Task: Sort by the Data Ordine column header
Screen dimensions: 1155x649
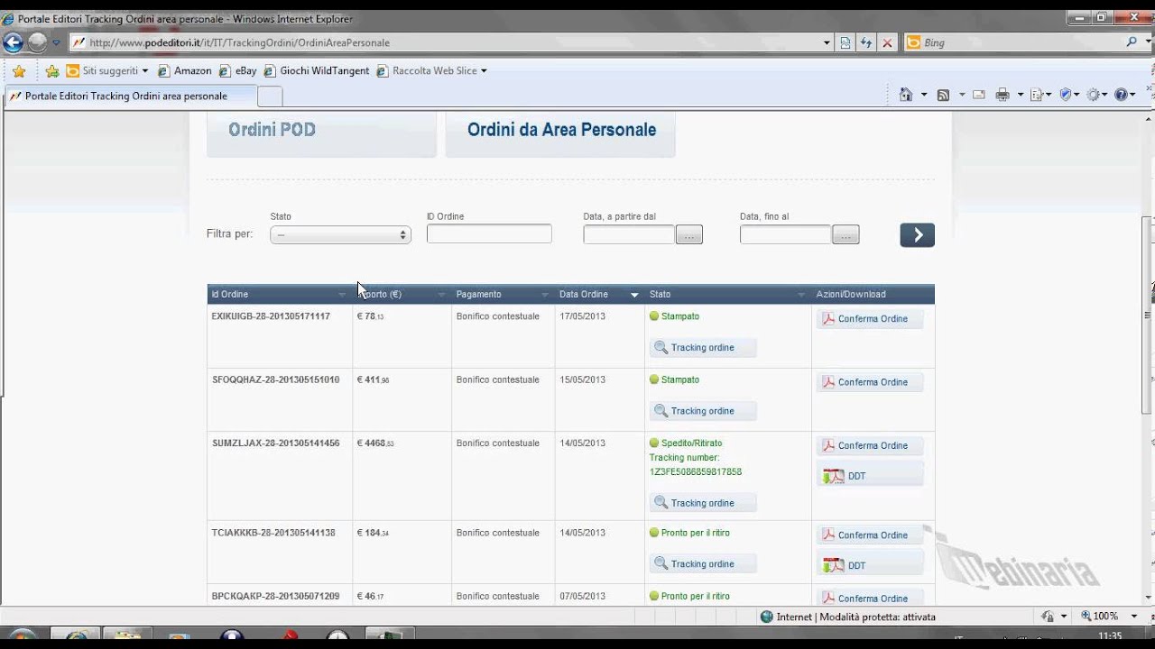Action: pyautogui.click(x=599, y=294)
